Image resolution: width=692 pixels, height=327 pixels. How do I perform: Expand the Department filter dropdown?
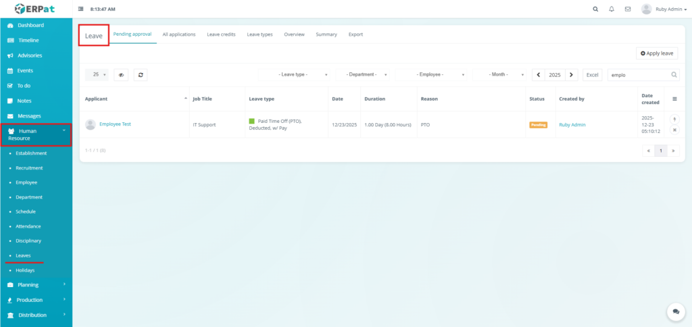pos(363,75)
